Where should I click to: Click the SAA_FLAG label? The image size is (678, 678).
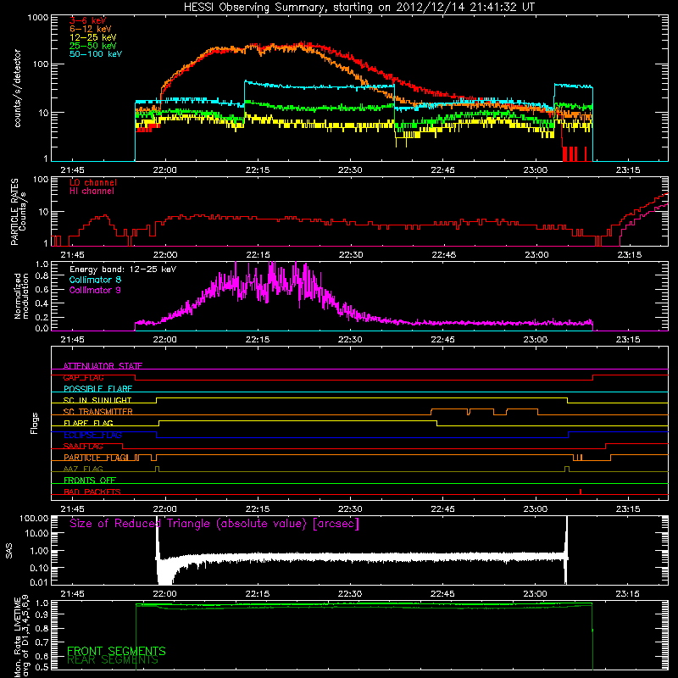(x=83, y=447)
